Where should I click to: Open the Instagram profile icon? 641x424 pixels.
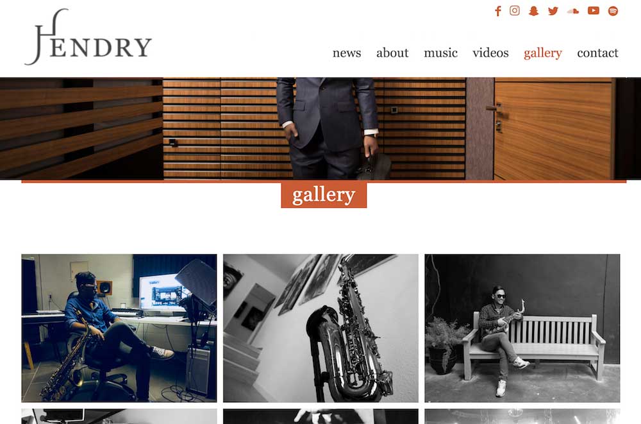point(515,11)
